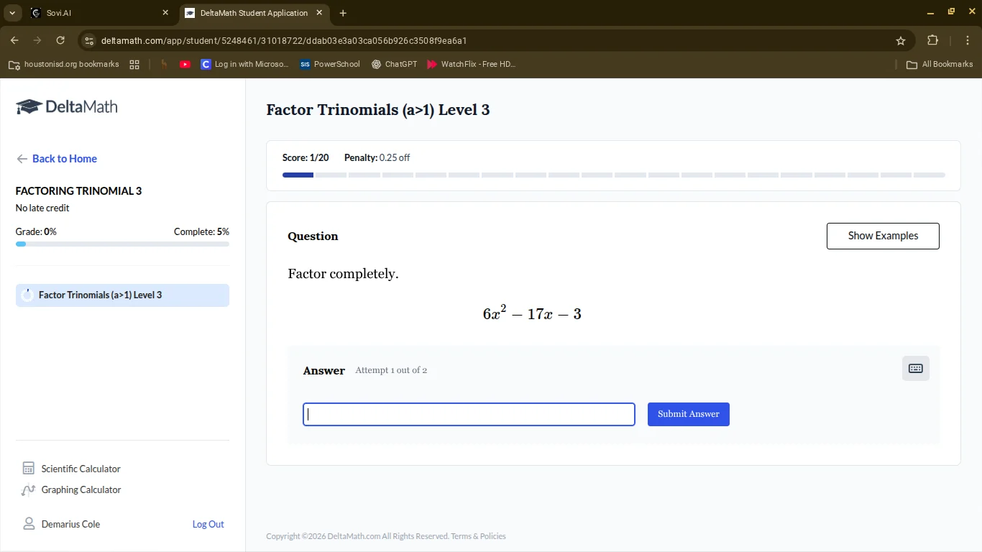Minimize the browser window
982x552 pixels.
[x=930, y=12]
